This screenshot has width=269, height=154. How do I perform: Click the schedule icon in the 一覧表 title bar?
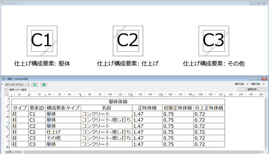tap(3, 79)
